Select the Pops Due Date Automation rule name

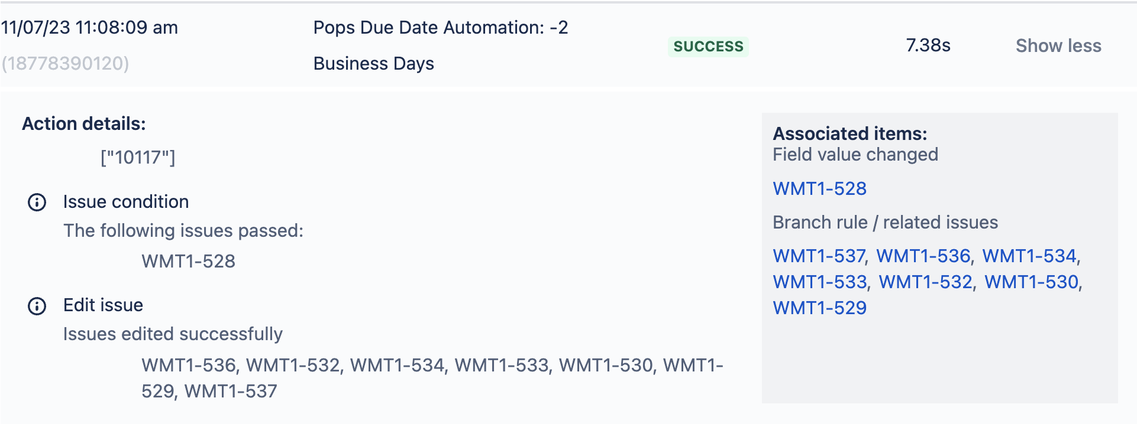point(441,45)
